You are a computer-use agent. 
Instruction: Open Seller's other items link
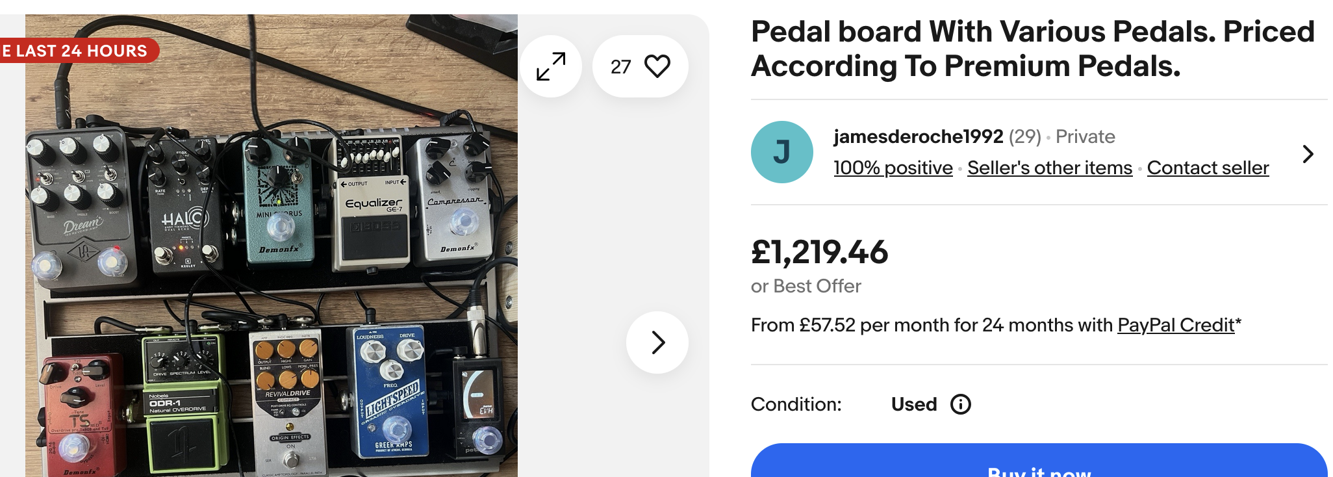1050,168
